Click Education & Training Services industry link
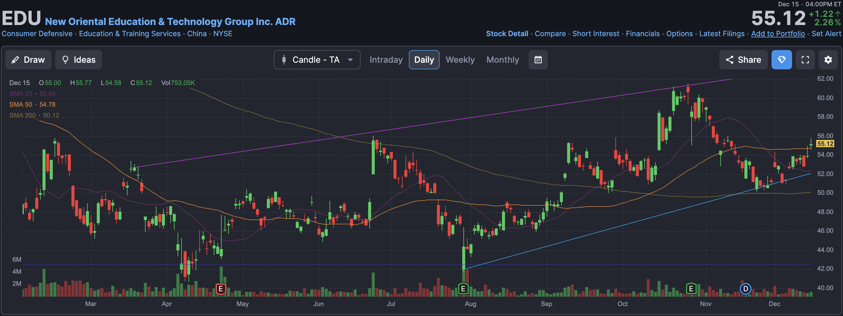 tap(130, 34)
